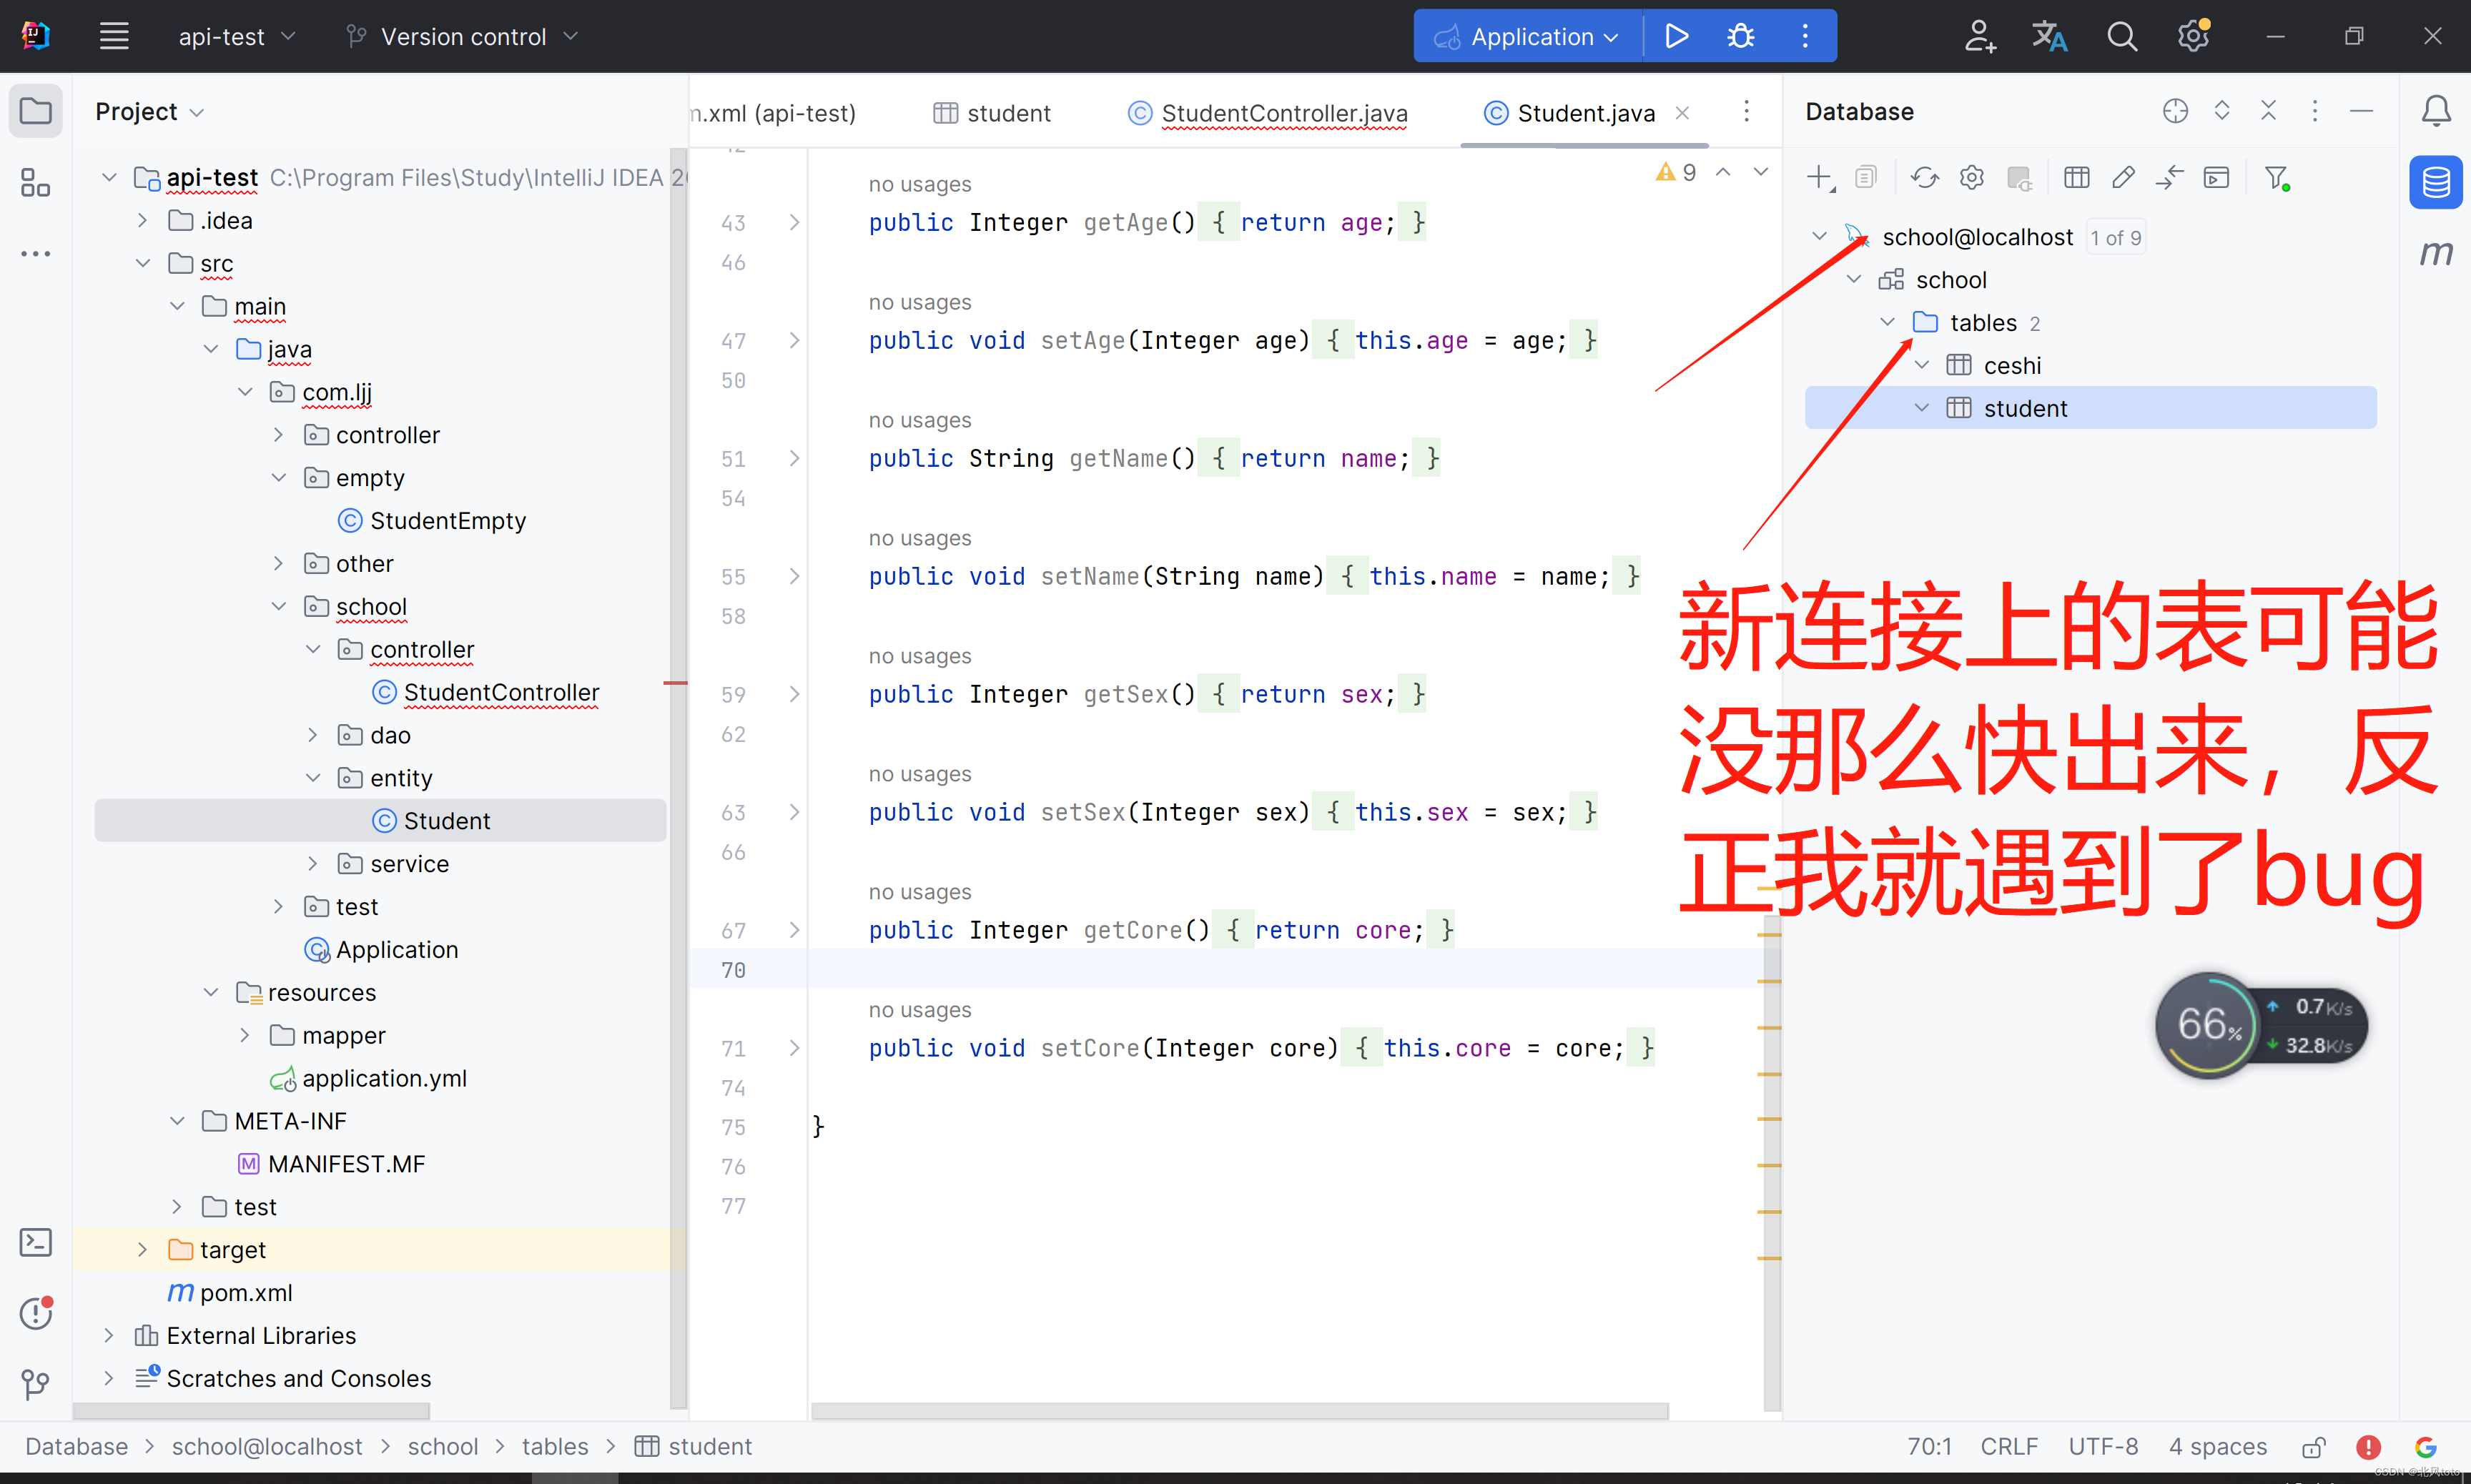Edit the selected database object
The image size is (2471, 1484).
[2123, 178]
